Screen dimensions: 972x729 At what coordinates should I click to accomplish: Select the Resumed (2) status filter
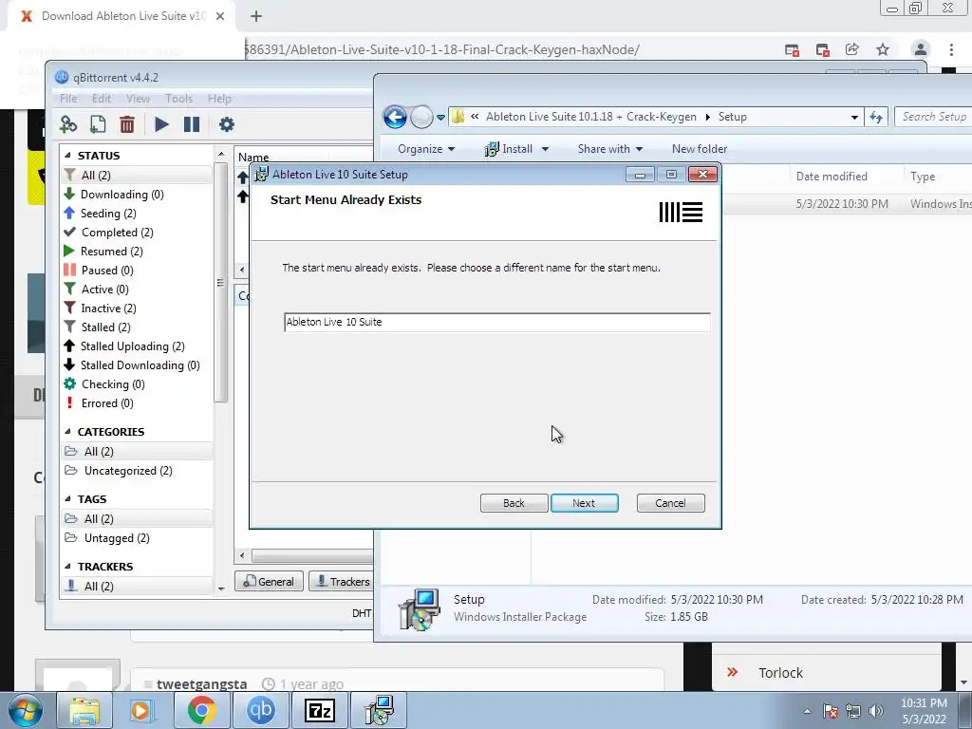(x=112, y=251)
